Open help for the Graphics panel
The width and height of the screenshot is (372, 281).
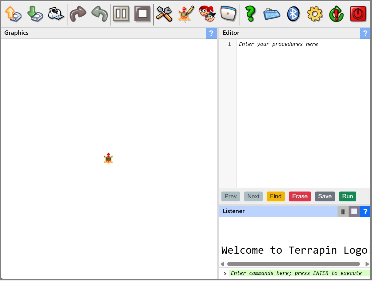pos(211,33)
